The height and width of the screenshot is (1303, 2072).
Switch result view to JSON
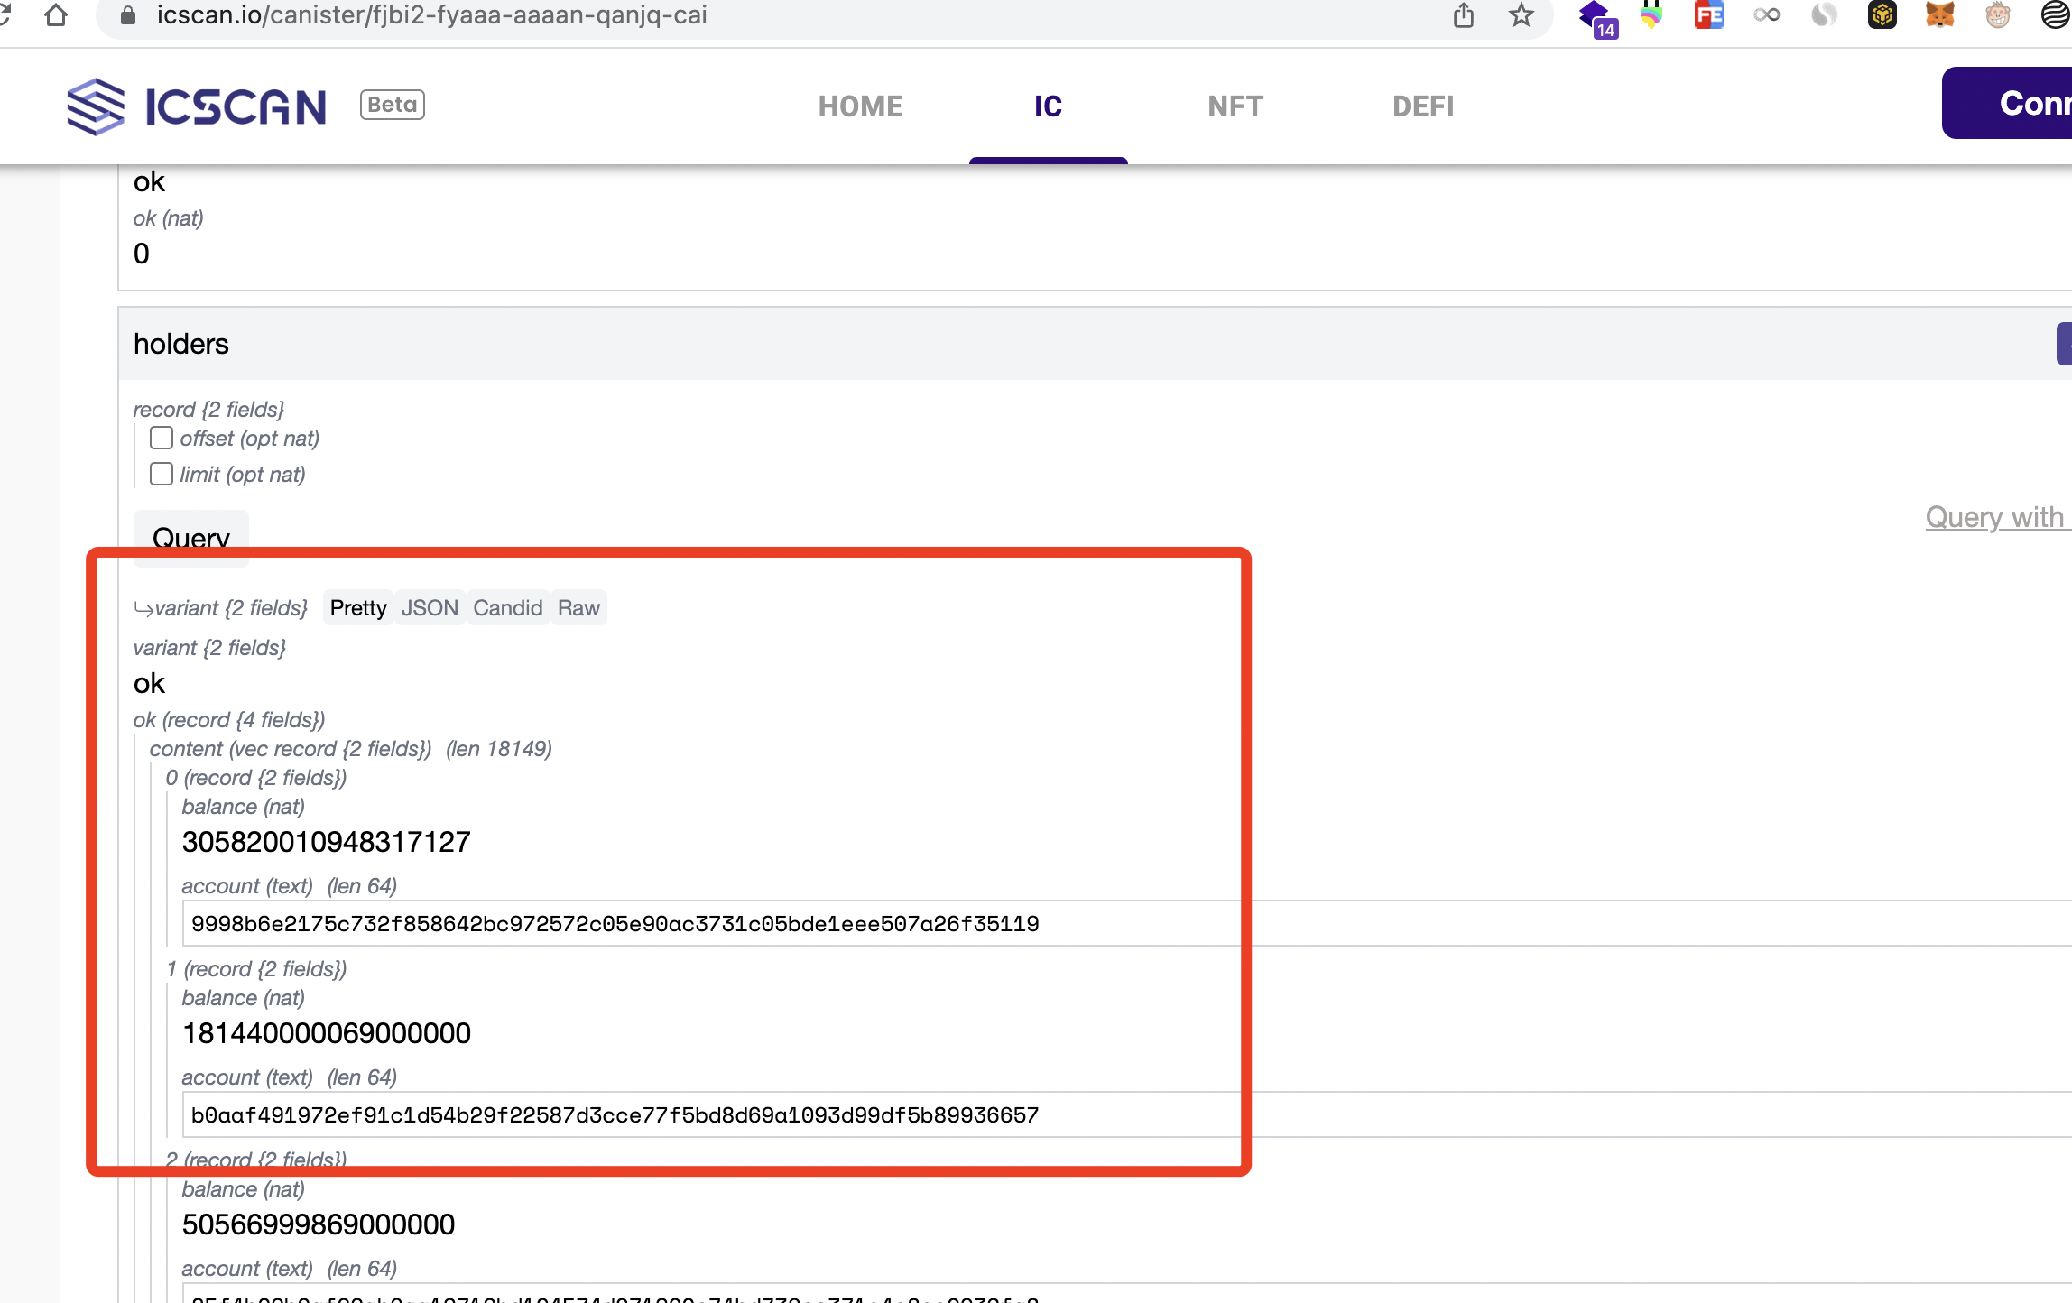point(430,607)
